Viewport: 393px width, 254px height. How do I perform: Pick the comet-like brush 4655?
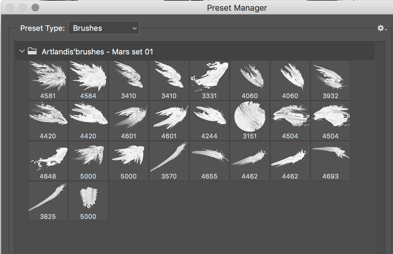pos(209,161)
